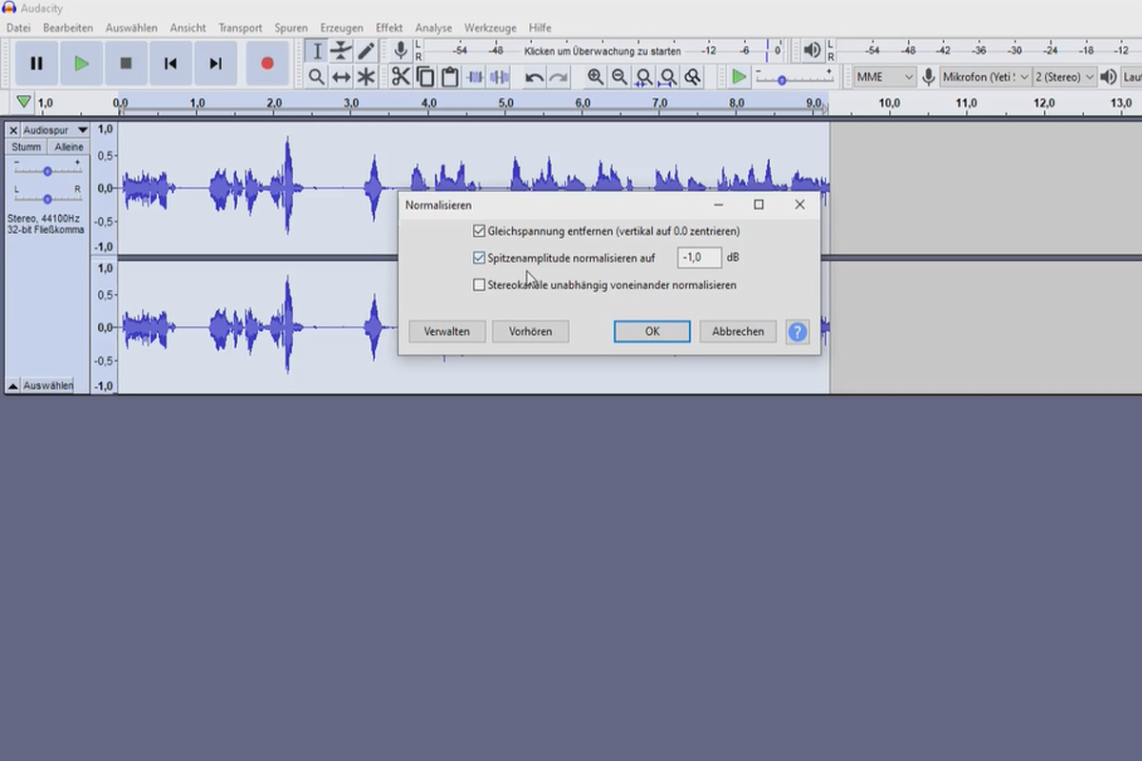Viewport: 1142px width, 761px height.
Task: Click the Silence audio icon
Action: (x=499, y=77)
